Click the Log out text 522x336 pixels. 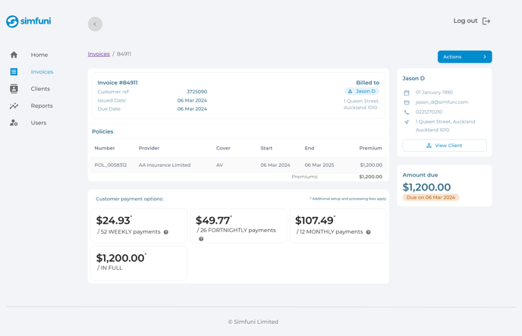pyautogui.click(x=465, y=21)
